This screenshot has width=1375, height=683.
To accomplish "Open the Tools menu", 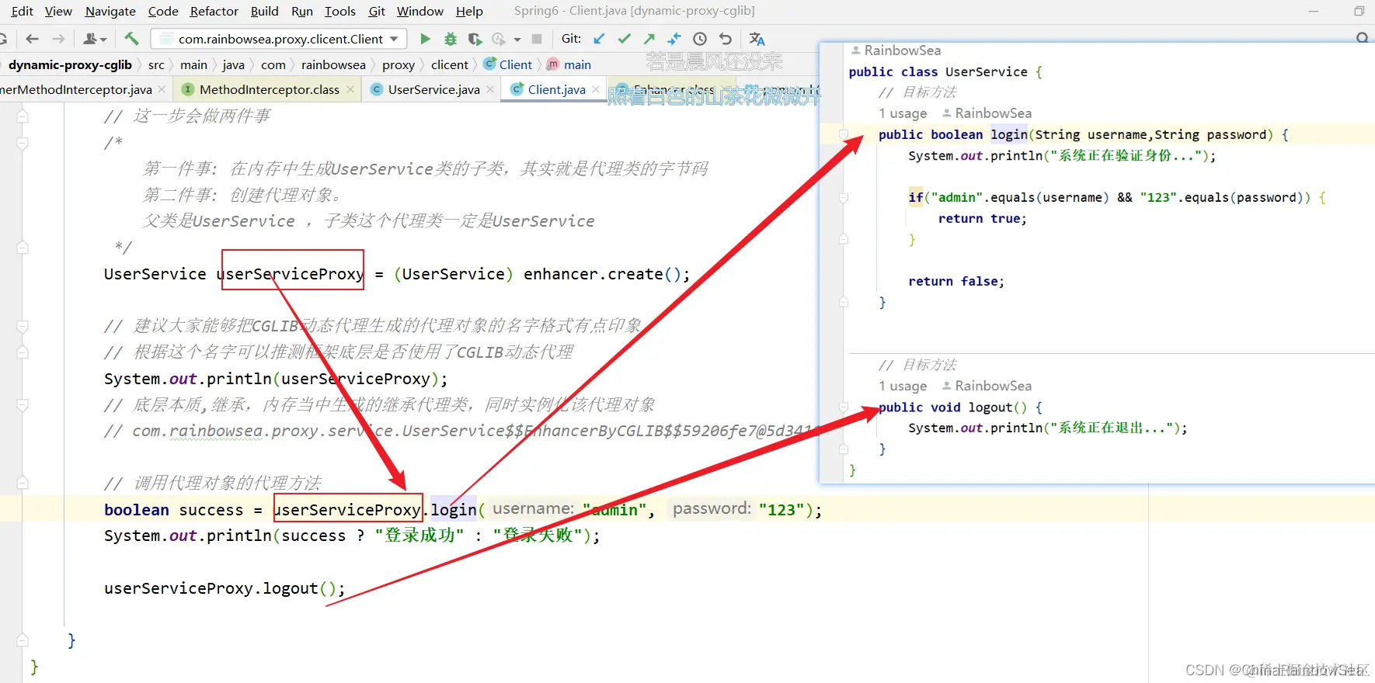I will pyautogui.click(x=340, y=11).
